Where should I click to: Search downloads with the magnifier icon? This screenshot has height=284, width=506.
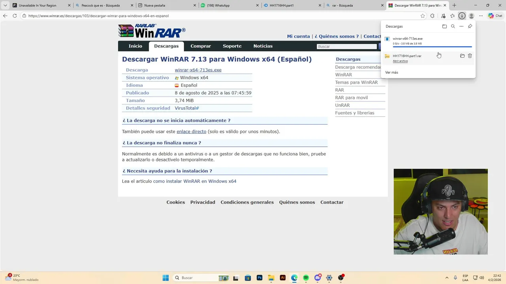coord(453,26)
